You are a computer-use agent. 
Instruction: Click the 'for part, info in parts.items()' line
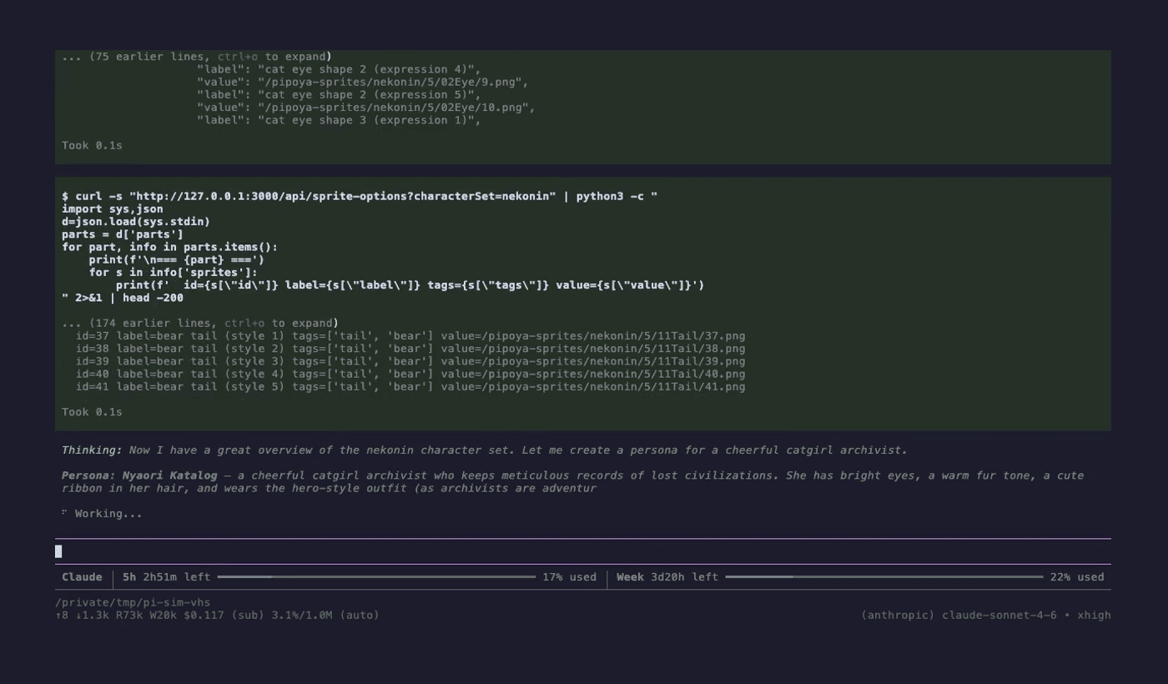coord(169,247)
